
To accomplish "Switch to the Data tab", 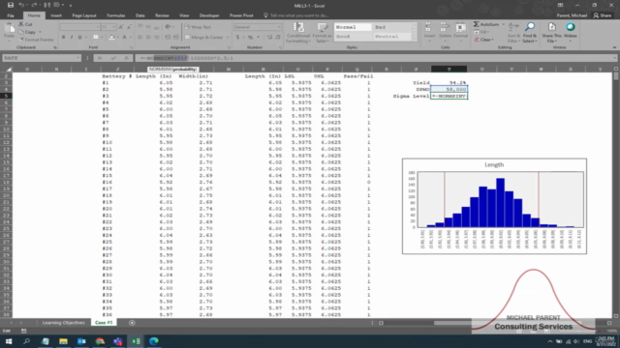I will click(x=139, y=15).
